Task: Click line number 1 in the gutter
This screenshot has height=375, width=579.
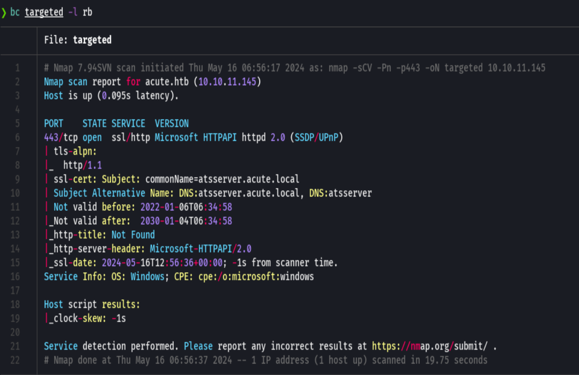Action: (x=18, y=68)
